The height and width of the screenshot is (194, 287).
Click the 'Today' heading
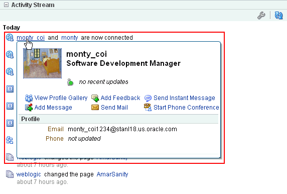pos(12,28)
